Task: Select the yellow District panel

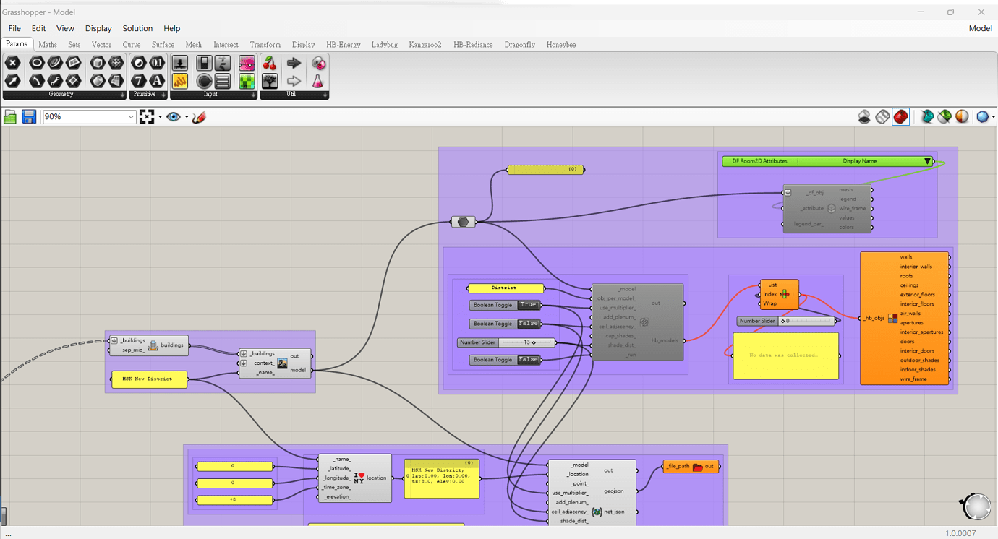Action: coord(506,288)
